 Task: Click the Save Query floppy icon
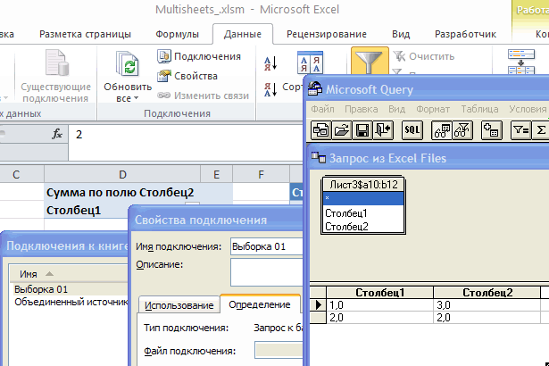[x=362, y=130]
